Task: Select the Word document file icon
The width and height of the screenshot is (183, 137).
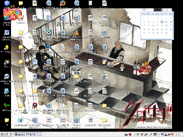Action: 35,62
